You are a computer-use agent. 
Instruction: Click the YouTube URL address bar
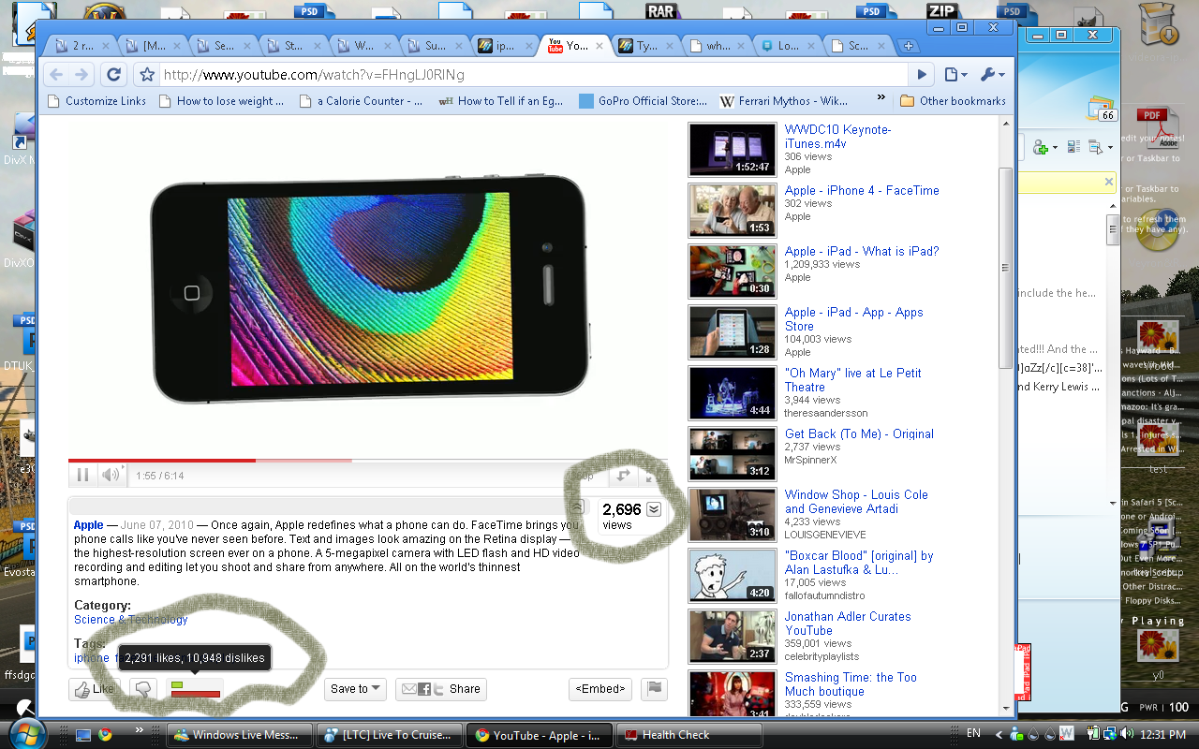pyautogui.click(x=534, y=75)
